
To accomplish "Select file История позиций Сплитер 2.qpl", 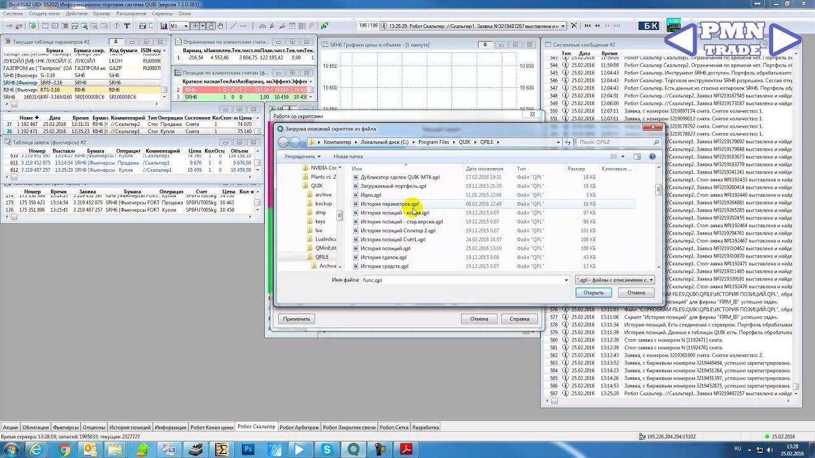I will tap(398, 230).
